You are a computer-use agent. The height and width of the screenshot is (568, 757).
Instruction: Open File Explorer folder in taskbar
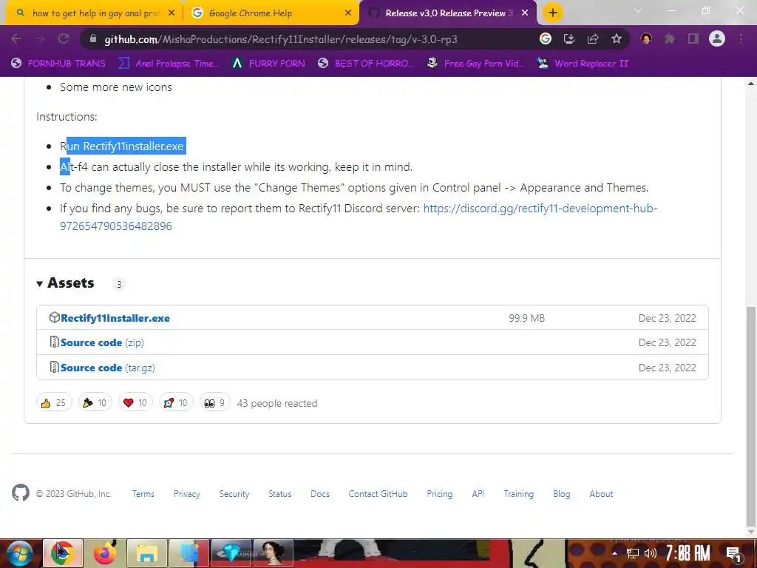point(147,553)
